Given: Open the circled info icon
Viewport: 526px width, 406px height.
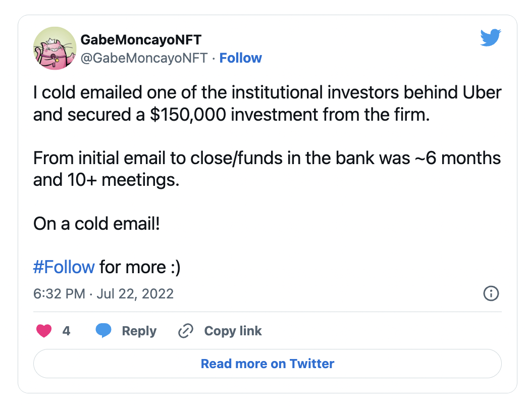Looking at the screenshot, I should (x=491, y=293).
